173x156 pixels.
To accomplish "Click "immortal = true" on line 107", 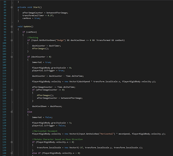I will pyautogui.click(x=41, y=62).
